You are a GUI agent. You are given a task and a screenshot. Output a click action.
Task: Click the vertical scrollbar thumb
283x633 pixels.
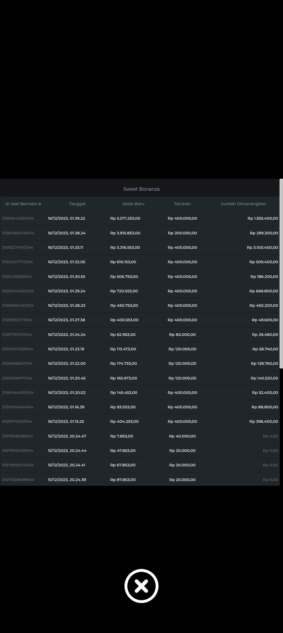tap(281, 273)
